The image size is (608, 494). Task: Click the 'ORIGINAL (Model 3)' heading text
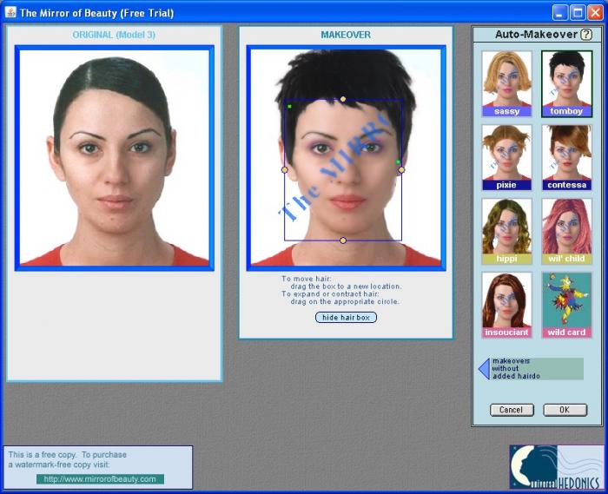(x=114, y=35)
